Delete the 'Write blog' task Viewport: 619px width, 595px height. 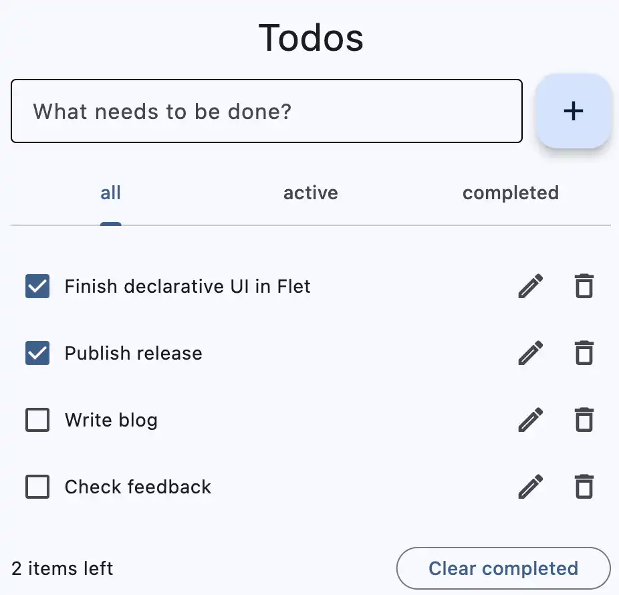tap(584, 420)
